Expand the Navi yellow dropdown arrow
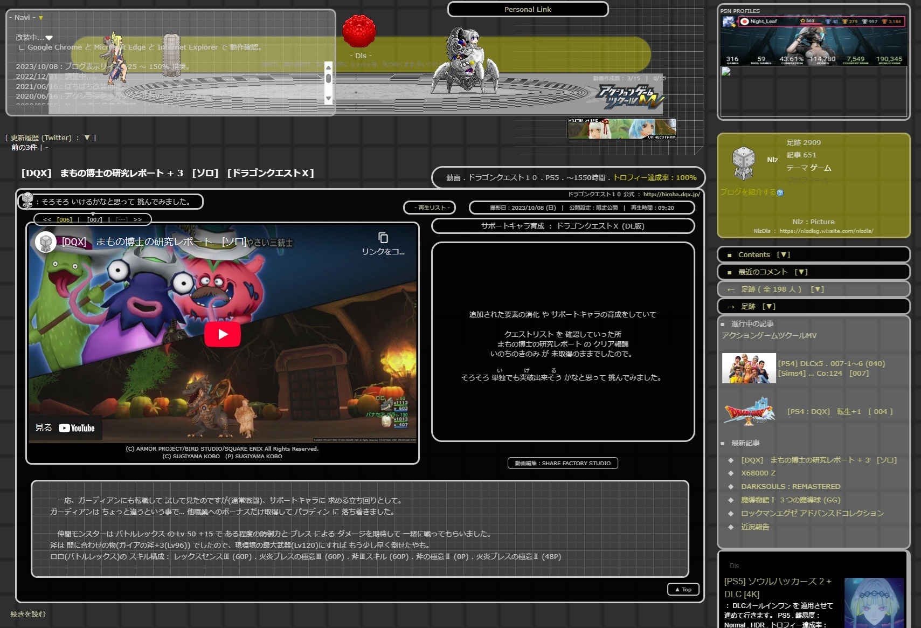Image resolution: width=921 pixels, height=628 pixels. tap(41, 18)
